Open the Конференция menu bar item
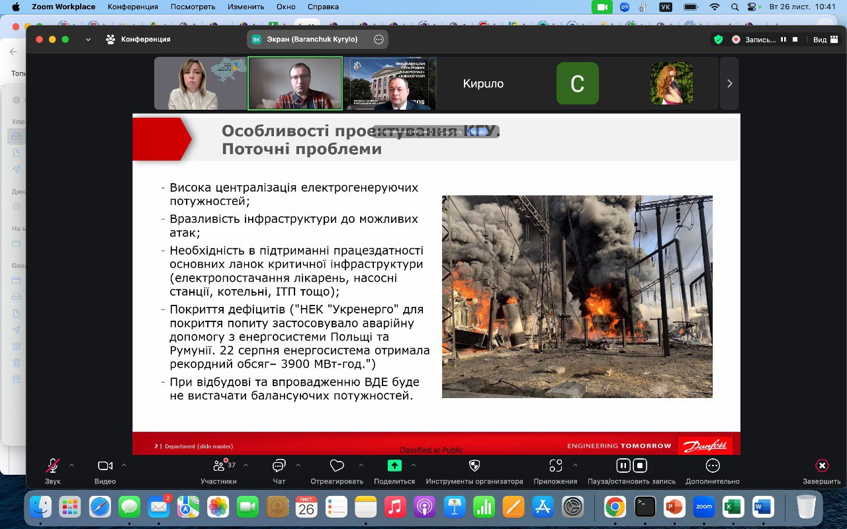The width and height of the screenshot is (847, 529). pos(133,7)
